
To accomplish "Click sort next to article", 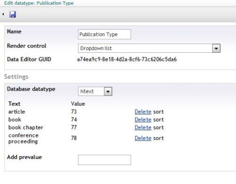I will [x=159, y=112].
